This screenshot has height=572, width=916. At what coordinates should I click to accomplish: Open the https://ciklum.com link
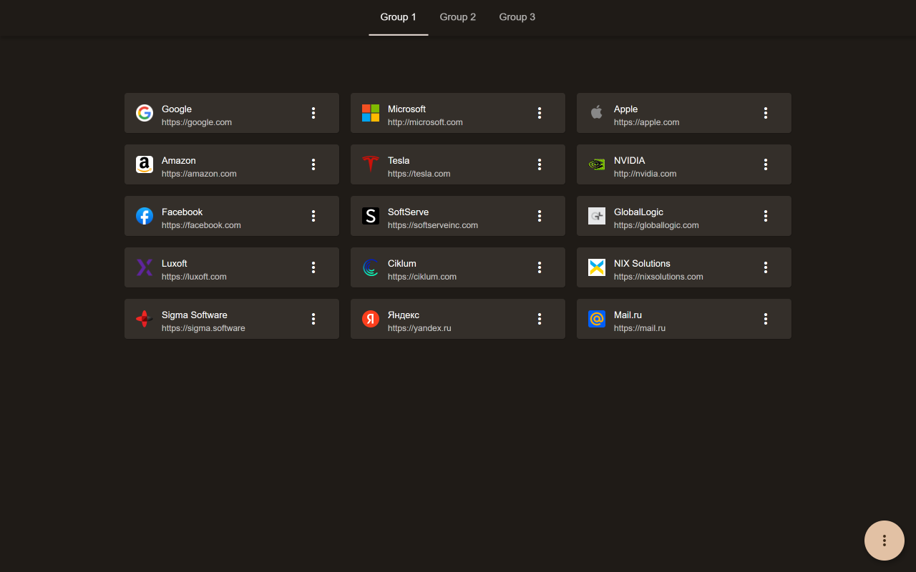[x=422, y=277]
